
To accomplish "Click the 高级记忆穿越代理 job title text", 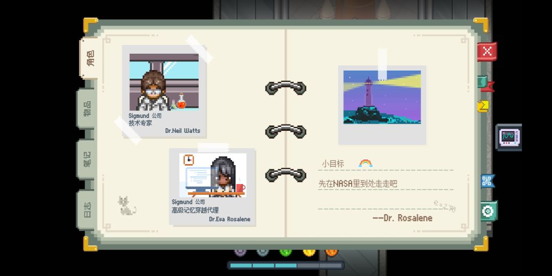I will 195,210.
